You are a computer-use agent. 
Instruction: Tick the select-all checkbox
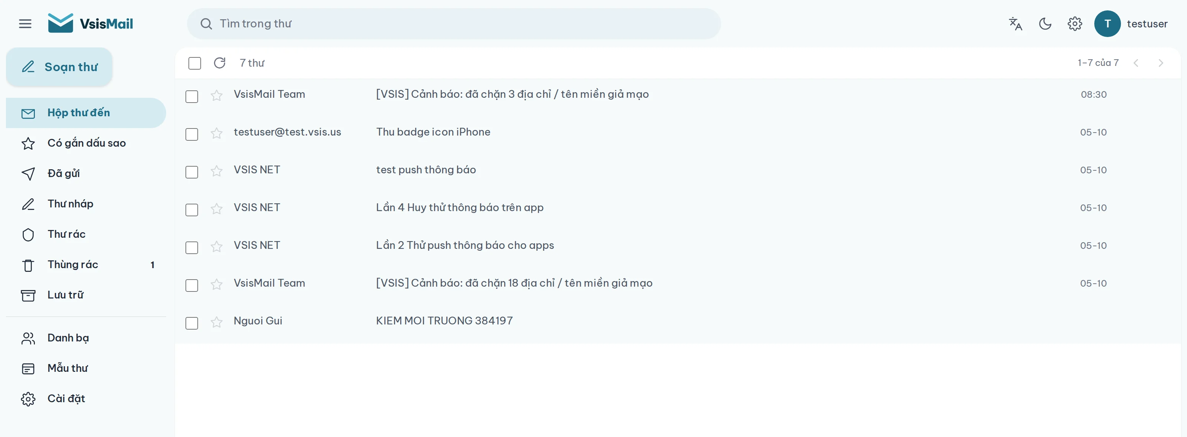pyautogui.click(x=194, y=63)
